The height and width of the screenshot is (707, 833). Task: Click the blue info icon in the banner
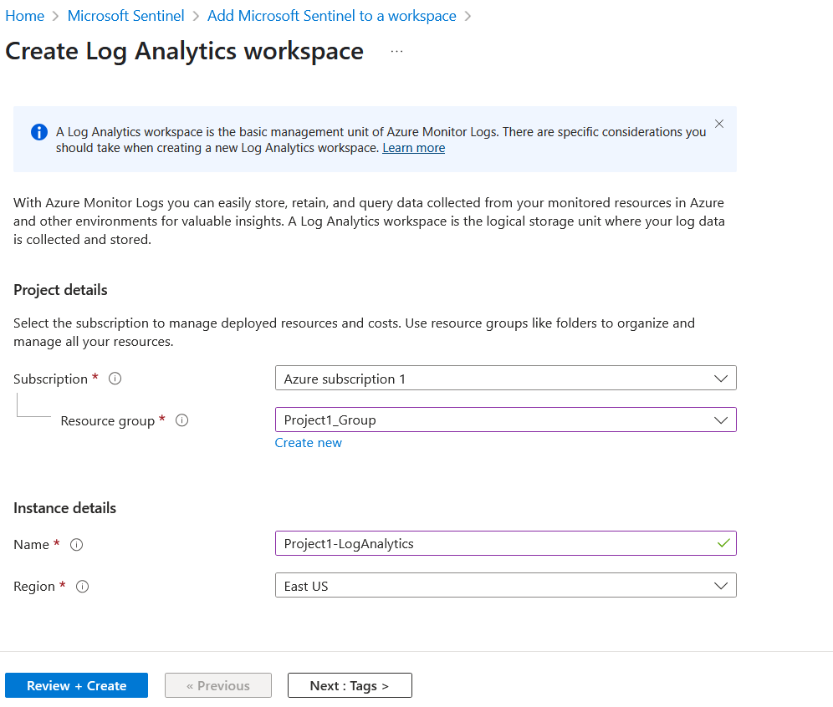[x=38, y=132]
